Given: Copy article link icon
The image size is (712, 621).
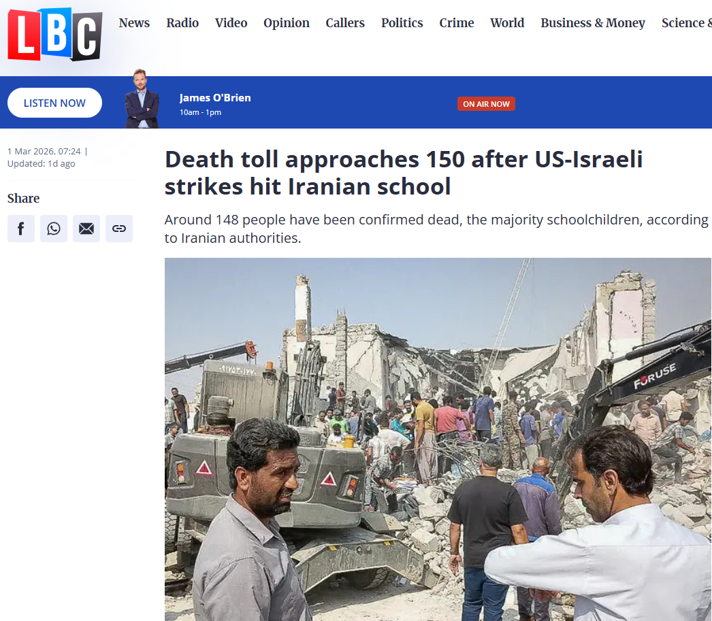Looking at the screenshot, I should pos(119,229).
